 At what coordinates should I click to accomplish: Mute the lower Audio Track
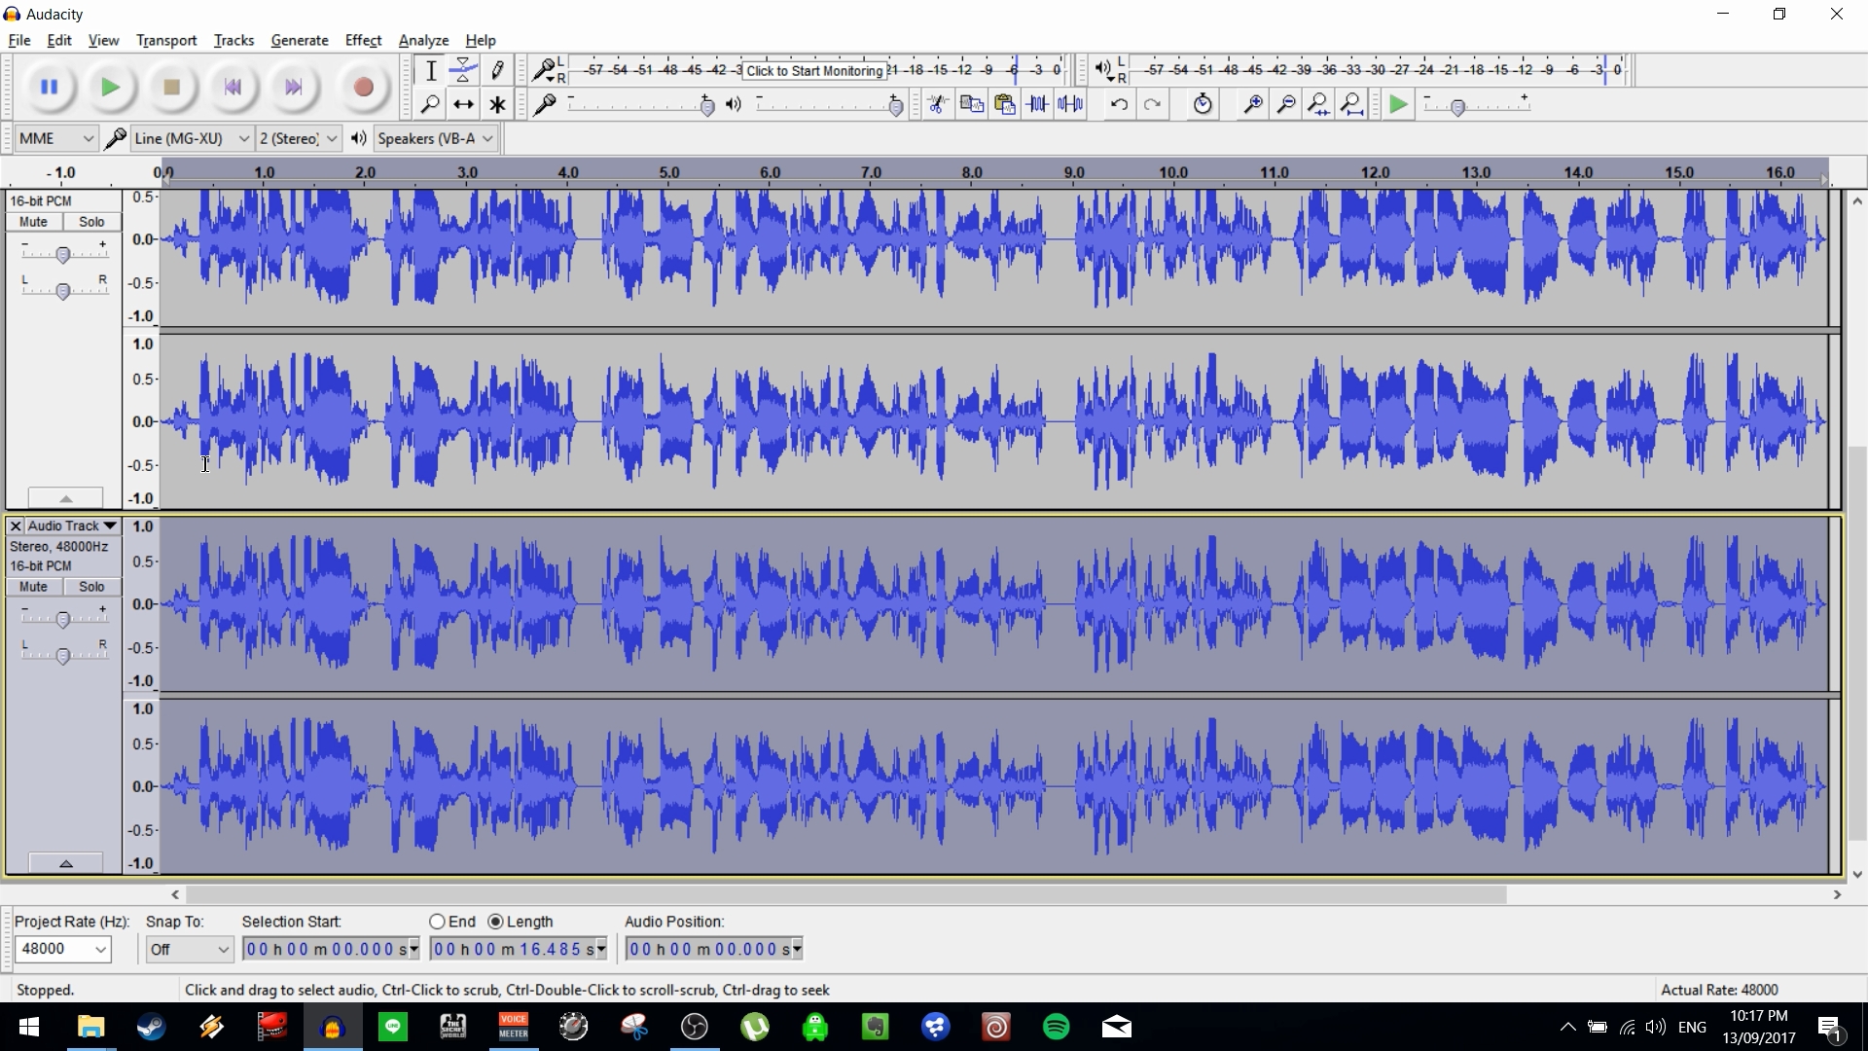click(x=34, y=587)
